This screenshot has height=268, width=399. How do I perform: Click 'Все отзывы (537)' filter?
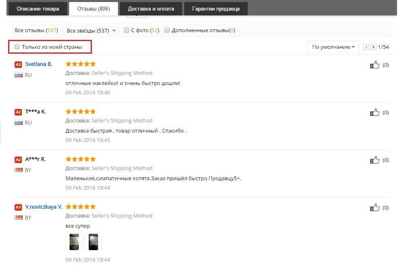click(36, 30)
